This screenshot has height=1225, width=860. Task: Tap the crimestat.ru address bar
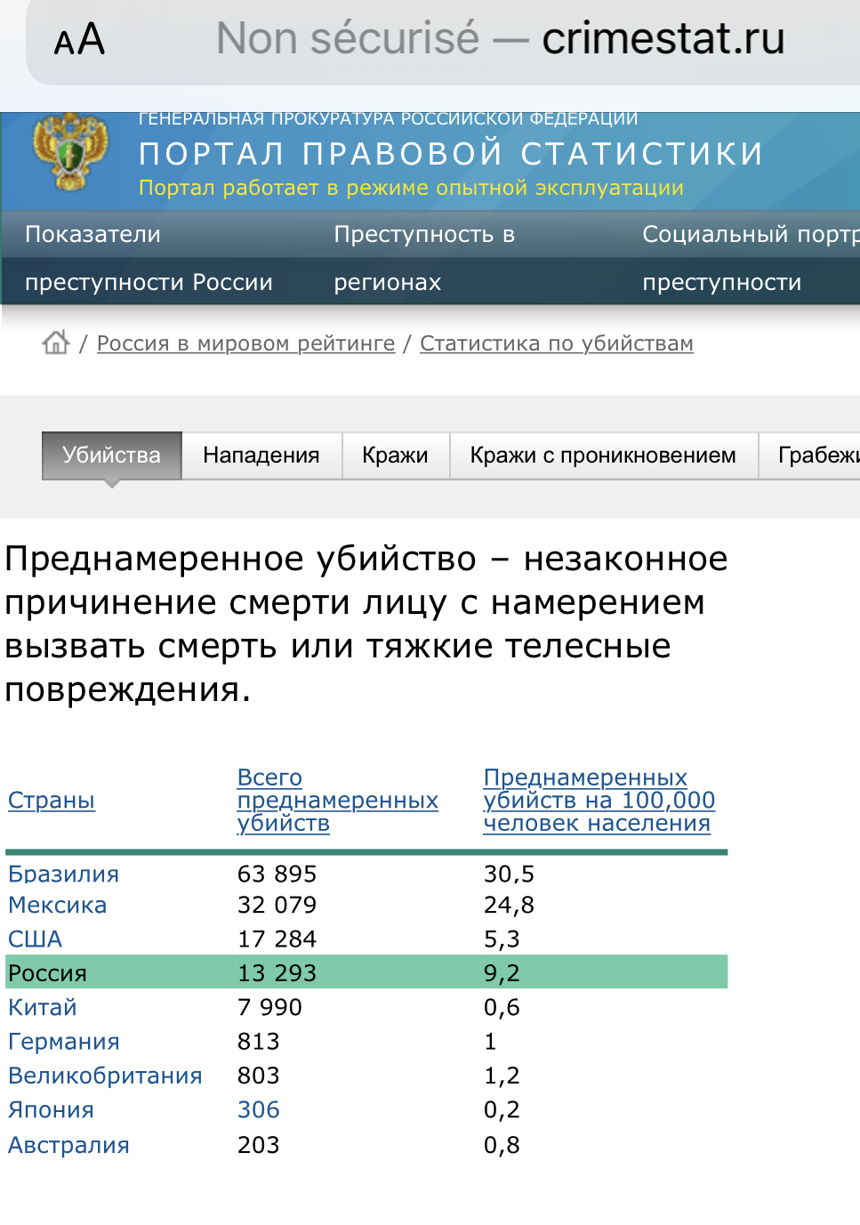click(498, 40)
